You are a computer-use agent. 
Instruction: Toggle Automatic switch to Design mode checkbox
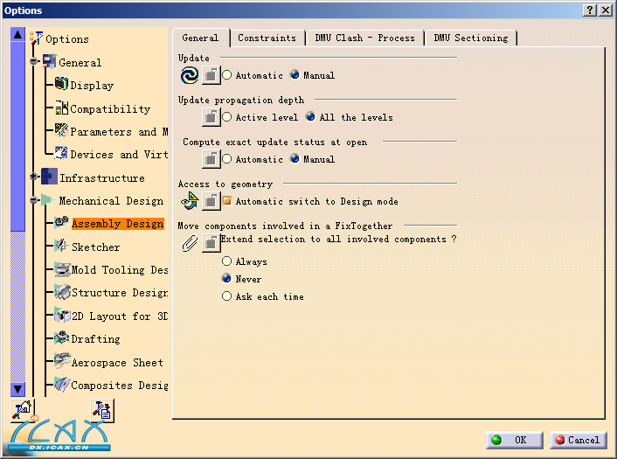click(x=226, y=201)
